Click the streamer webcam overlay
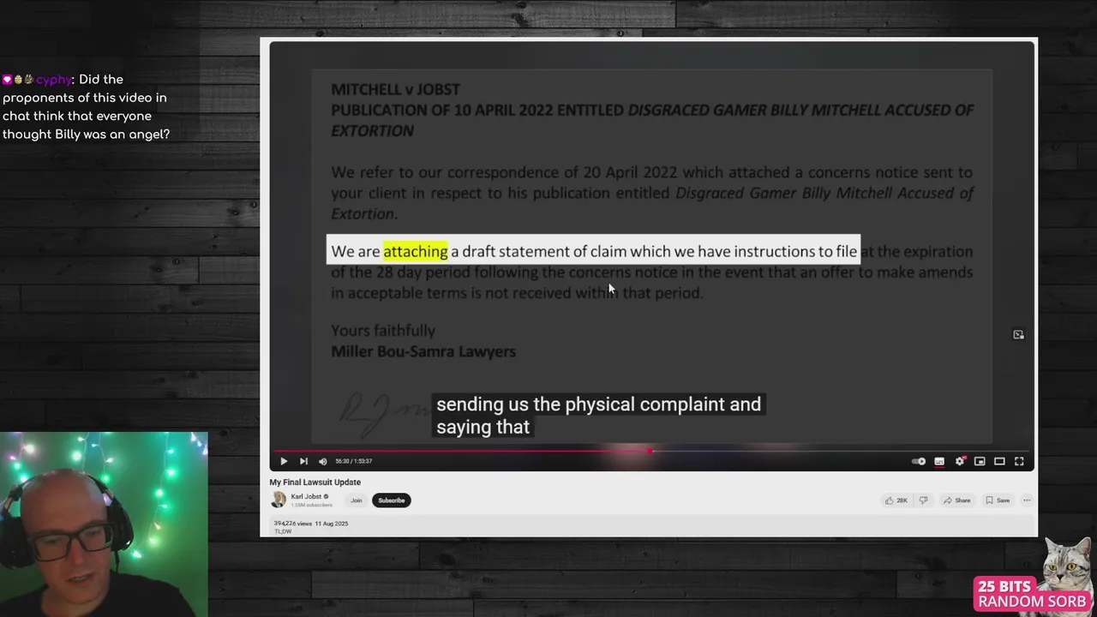 click(x=104, y=524)
